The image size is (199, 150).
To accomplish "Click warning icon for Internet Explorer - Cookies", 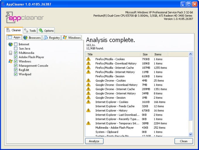I will pyautogui.click(x=88, y=102).
